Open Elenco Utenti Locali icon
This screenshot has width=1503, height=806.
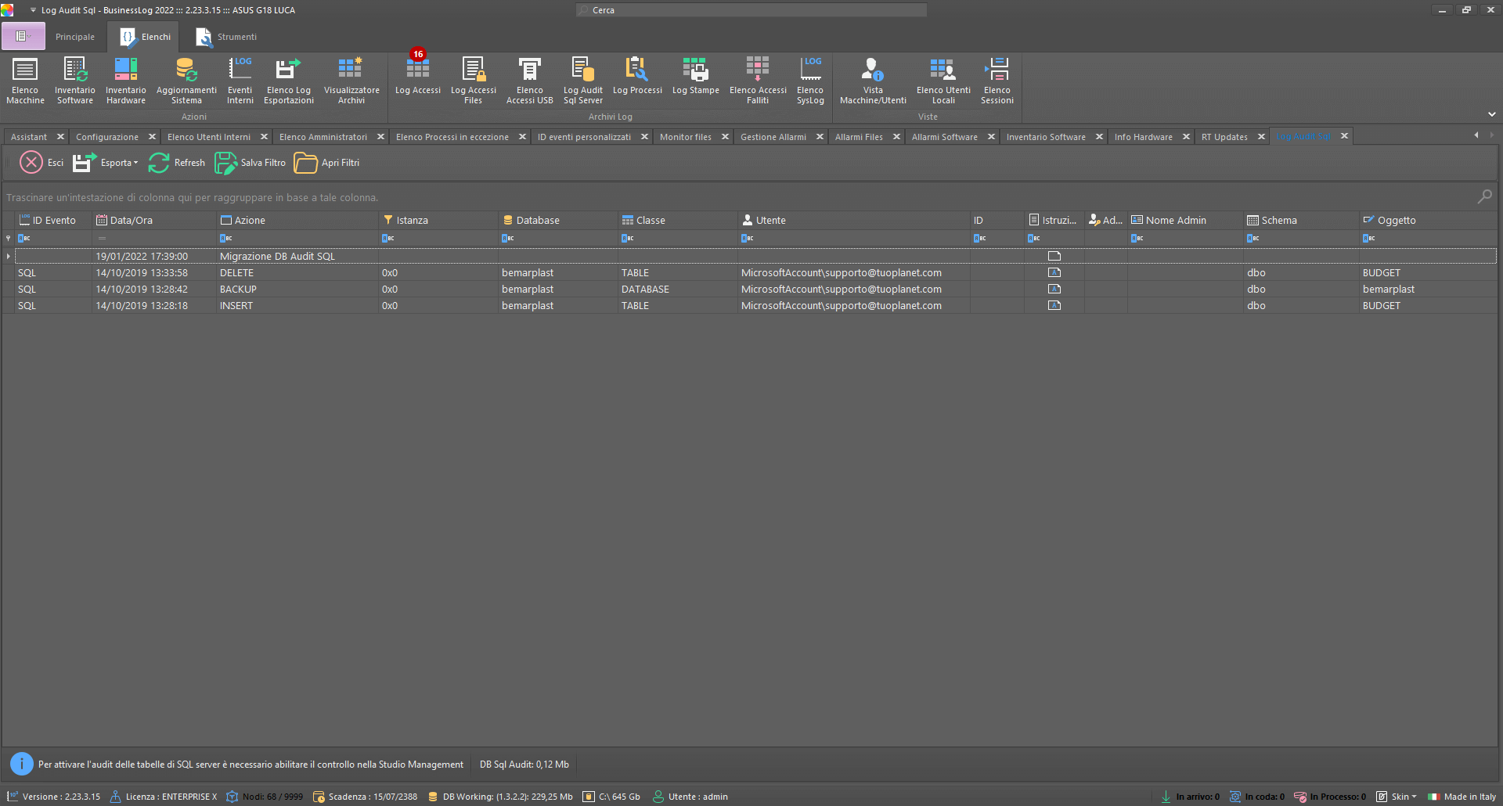tap(943, 81)
